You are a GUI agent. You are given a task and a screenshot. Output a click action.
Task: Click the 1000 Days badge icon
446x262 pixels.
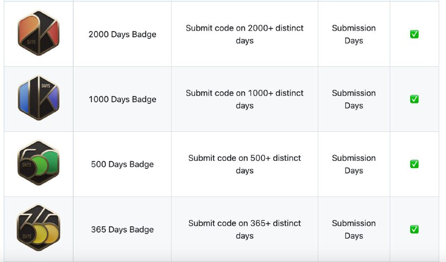coord(38,98)
